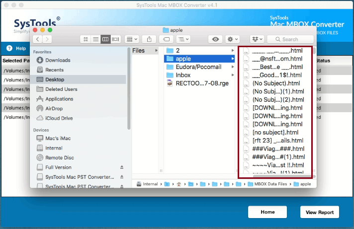Click the sidebar vertical scrollbar

click(129, 88)
